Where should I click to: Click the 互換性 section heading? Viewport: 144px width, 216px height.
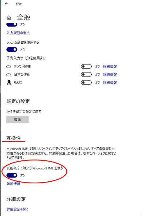[x=14, y=138]
